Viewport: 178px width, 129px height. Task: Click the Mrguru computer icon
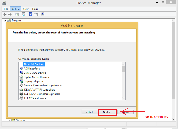[x=9, y=20]
